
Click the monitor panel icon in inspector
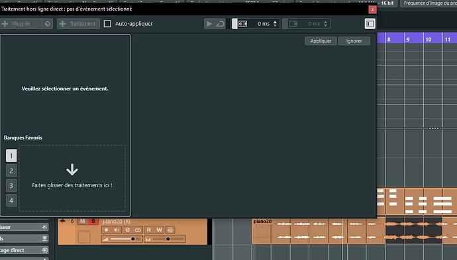(x=44, y=238)
